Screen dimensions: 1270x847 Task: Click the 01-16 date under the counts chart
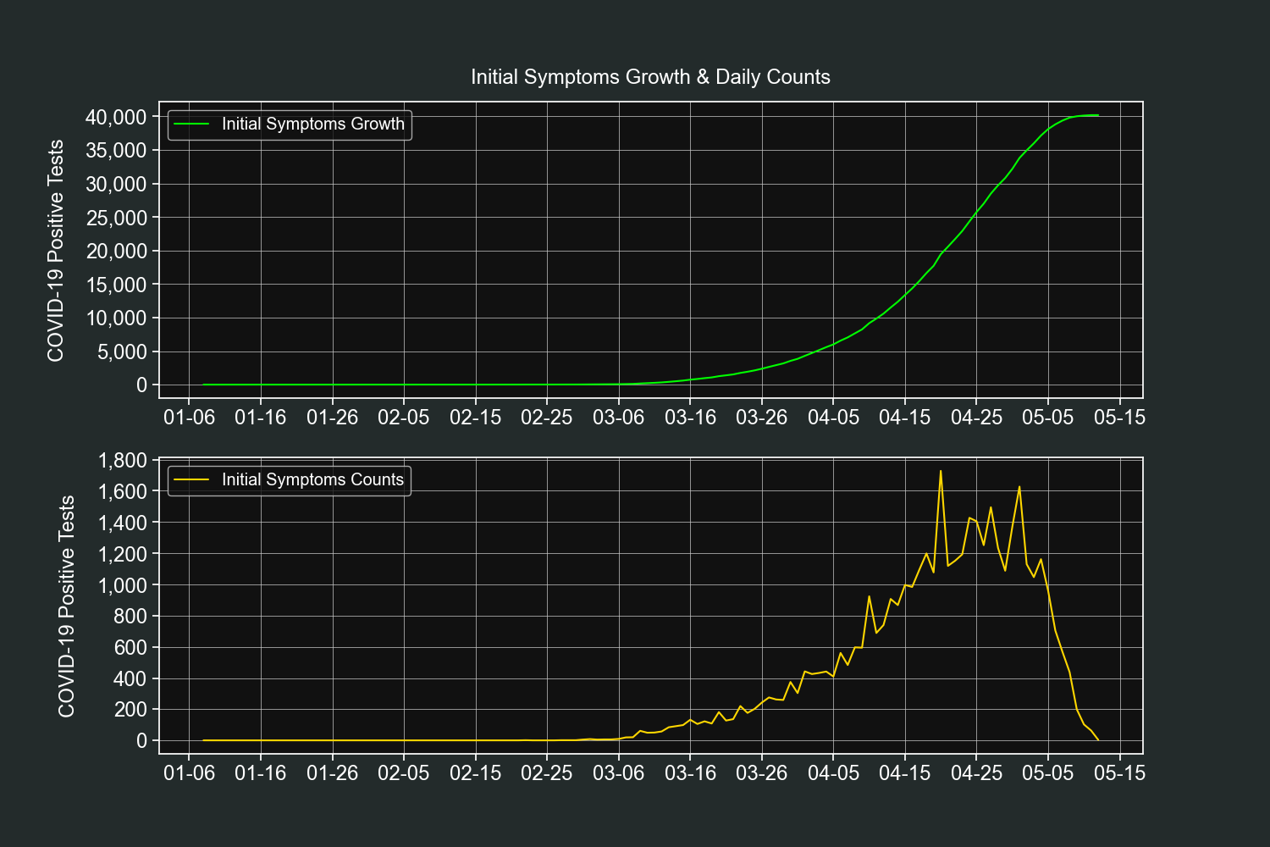coord(261,773)
